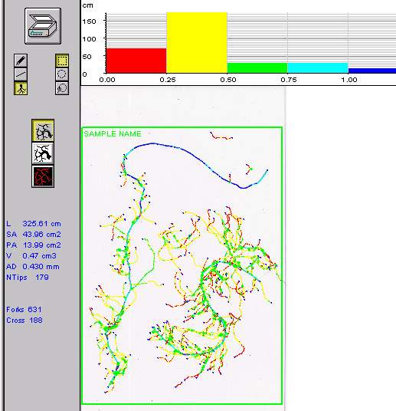This screenshot has width=396, height=411.
Task: Click the green SAMPLE NAME label
Action: click(x=113, y=134)
